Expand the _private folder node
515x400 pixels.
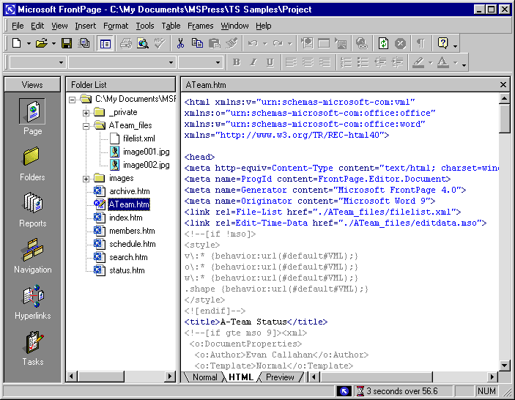point(86,113)
